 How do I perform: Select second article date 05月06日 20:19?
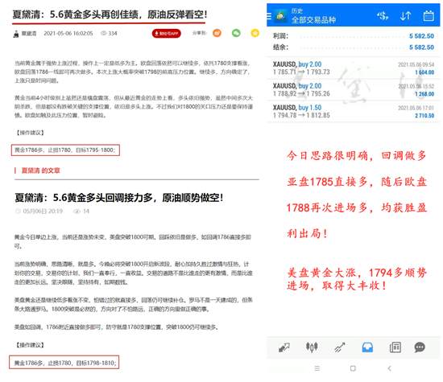(x=43, y=211)
